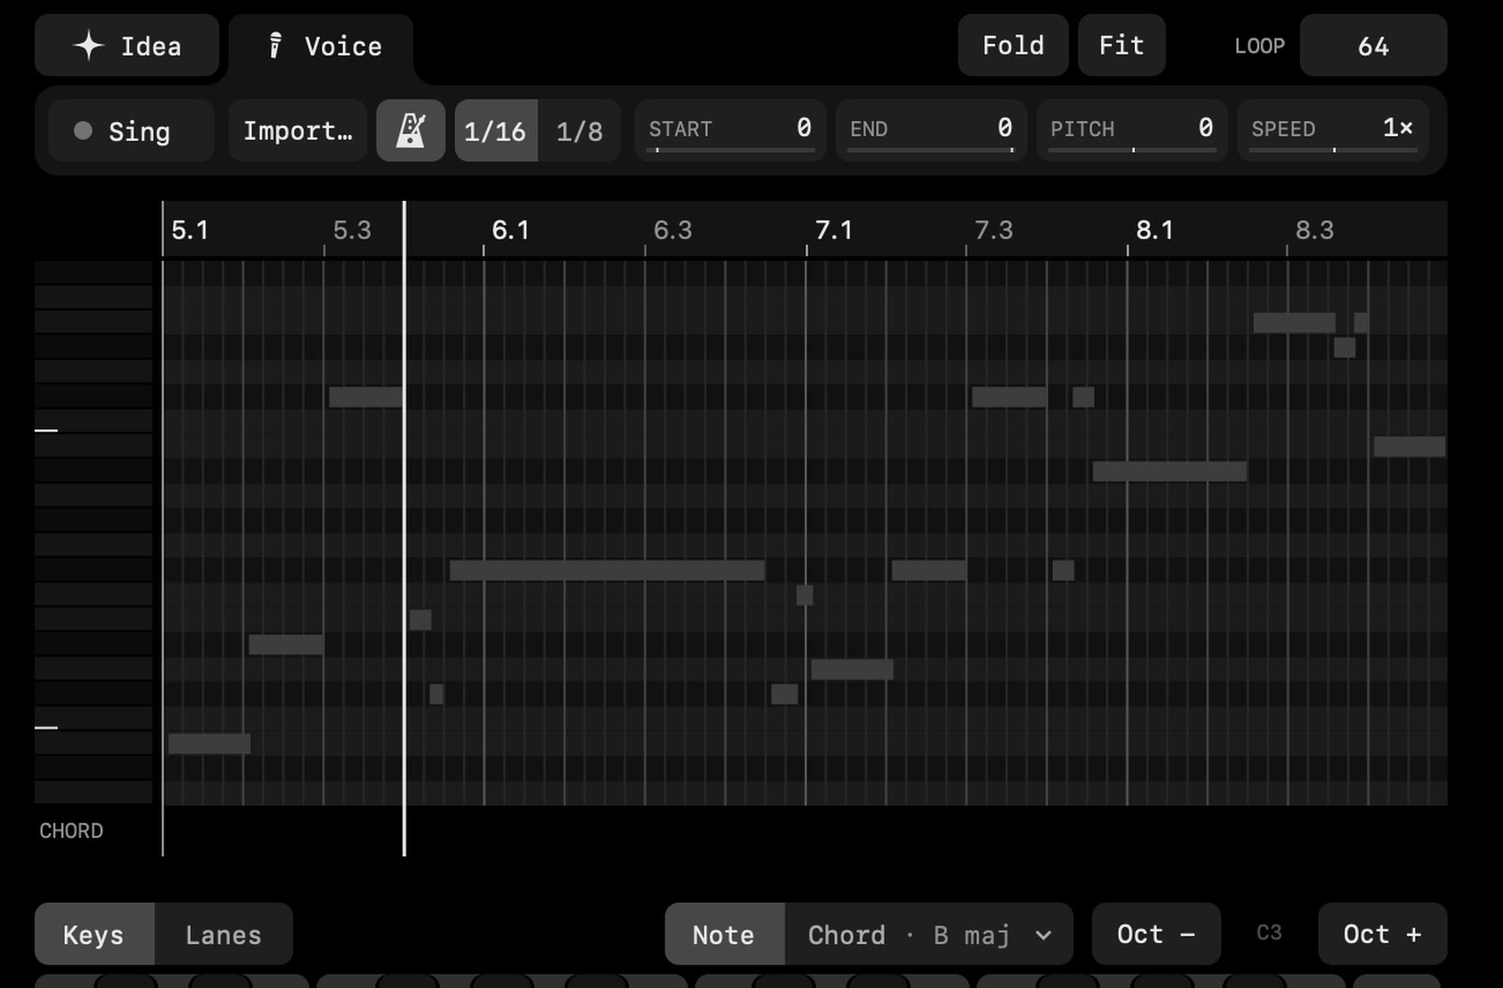This screenshot has height=988, width=1503.
Task: Select the 1/8 grid quantize option
Action: pos(579,131)
